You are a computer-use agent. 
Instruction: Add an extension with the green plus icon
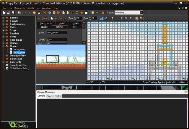(97, 13)
